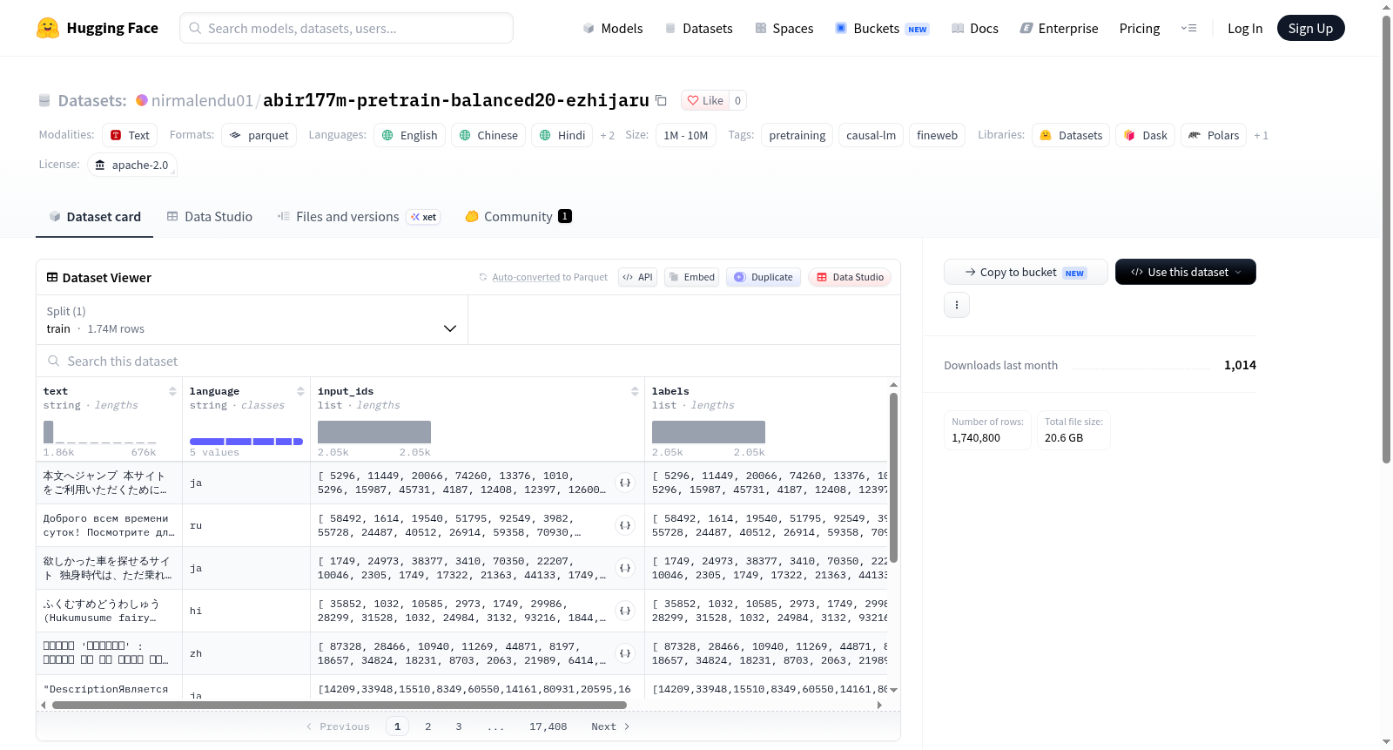Open the three-dot more options menu
Viewport: 1393px width, 750px height.
click(957, 305)
